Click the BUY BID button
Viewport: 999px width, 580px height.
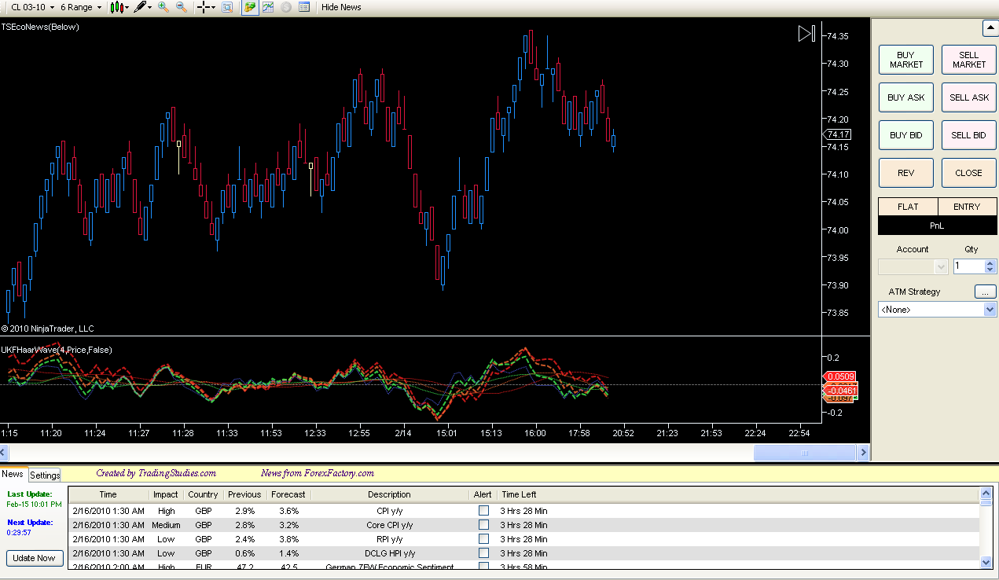click(906, 135)
